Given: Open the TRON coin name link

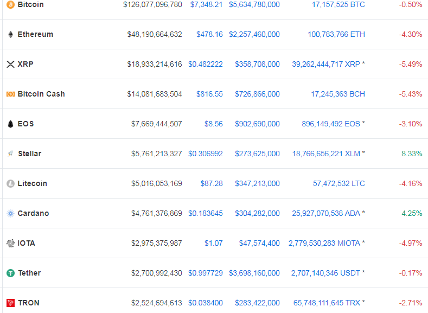Looking at the screenshot, I should click(x=29, y=303).
